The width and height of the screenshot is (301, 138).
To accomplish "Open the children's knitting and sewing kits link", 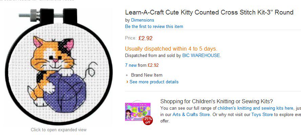I will 255,108.
